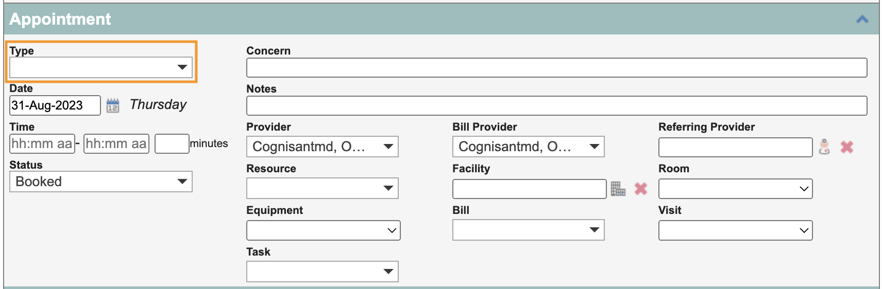This screenshot has width=882, height=289.
Task: Focus the date field showing 31-Aug-2023
Action: (x=55, y=105)
